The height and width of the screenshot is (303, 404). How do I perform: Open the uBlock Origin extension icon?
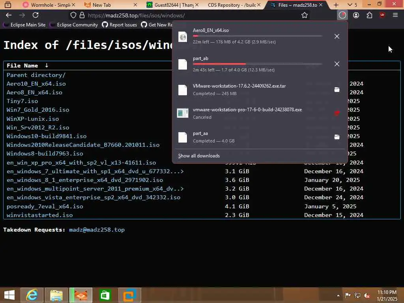(x=382, y=15)
